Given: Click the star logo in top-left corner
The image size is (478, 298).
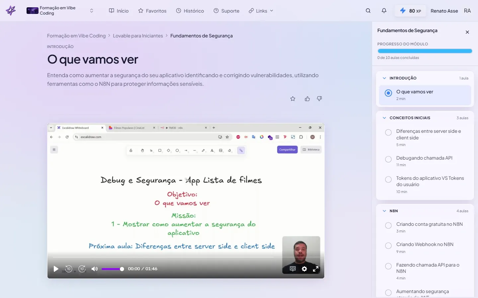Looking at the screenshot, I should point(11,11).
